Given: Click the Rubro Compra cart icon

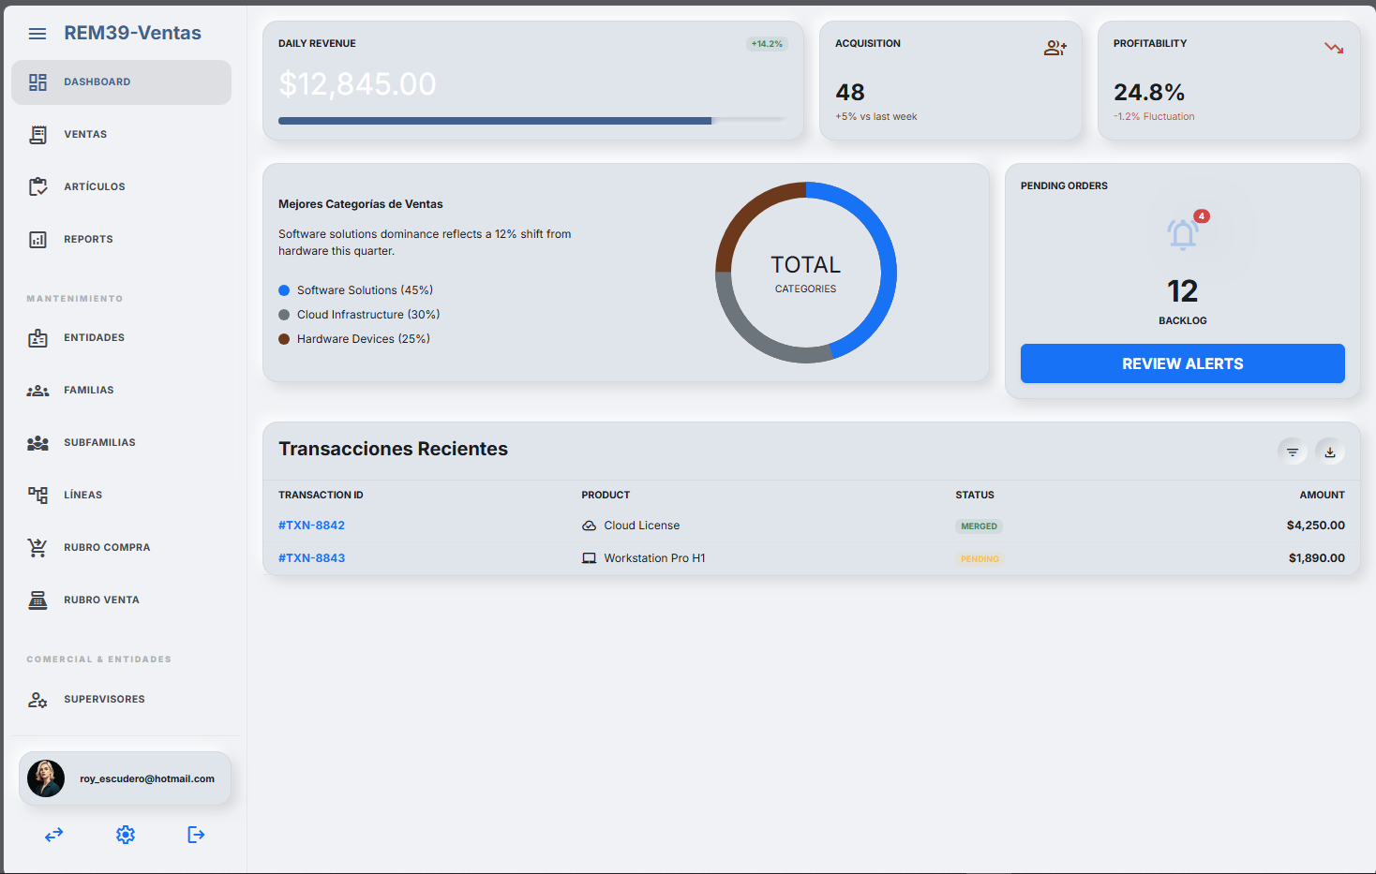Looking at the screenshot, I should 37,548.
